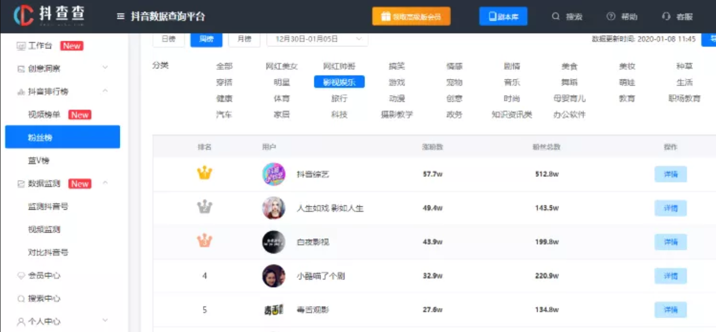Select category 搞笑
The image size is (716, 332).
pos(397,66)
